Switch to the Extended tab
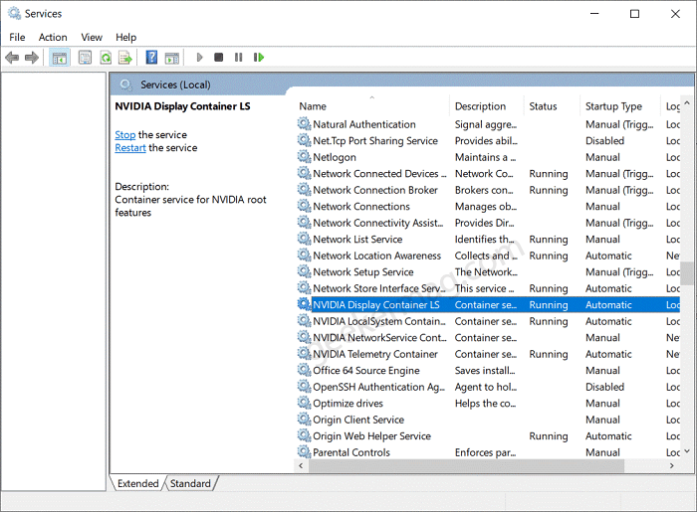Viewport: 697px width, 512px height. click(137, 483)
